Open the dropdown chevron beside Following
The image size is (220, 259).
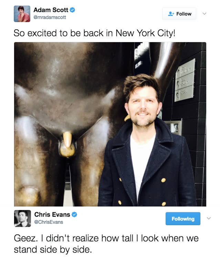[209, 218]
